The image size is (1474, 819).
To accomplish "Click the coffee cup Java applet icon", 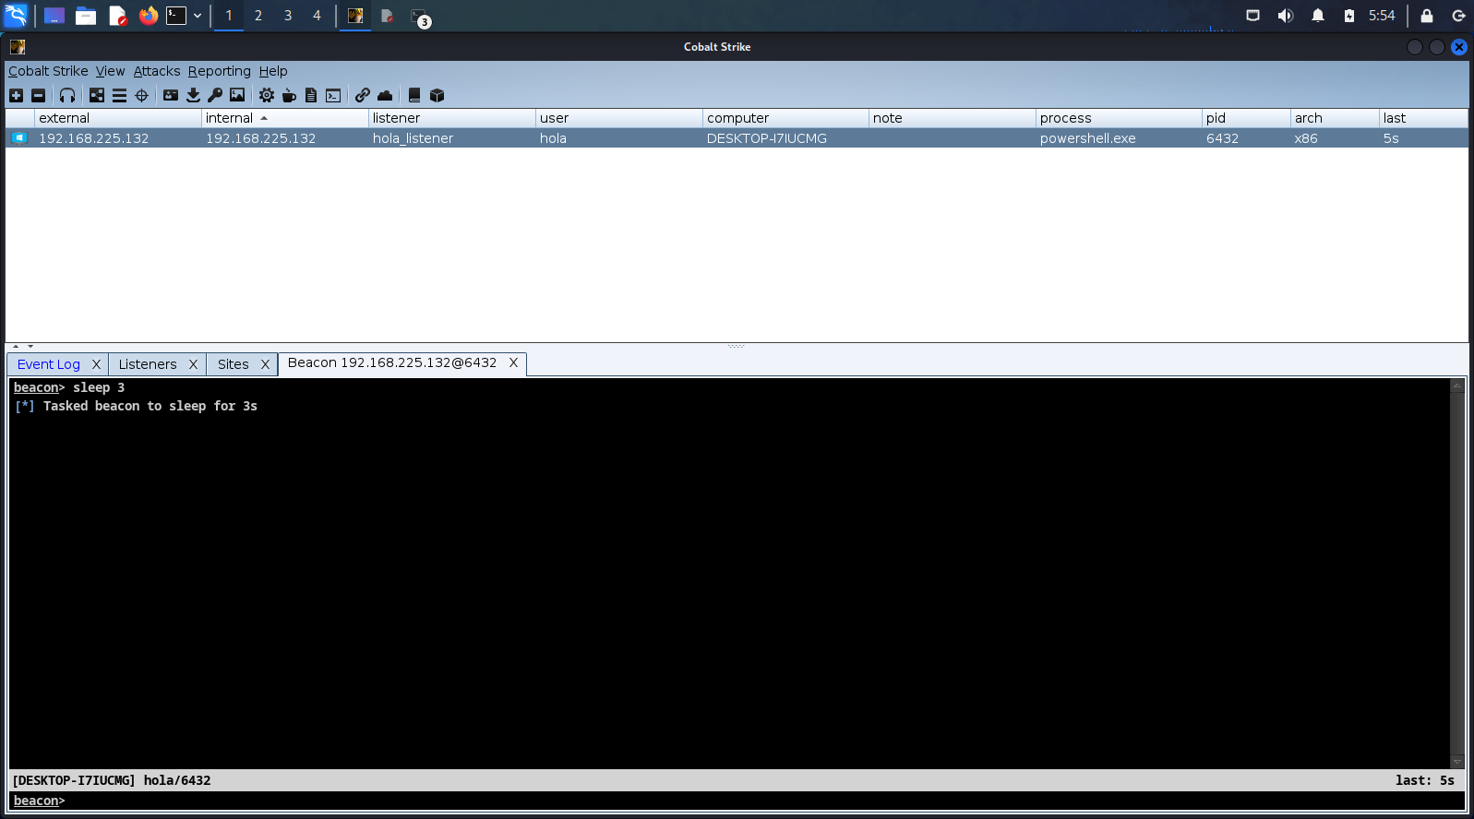I will click(x=289, y=95).
